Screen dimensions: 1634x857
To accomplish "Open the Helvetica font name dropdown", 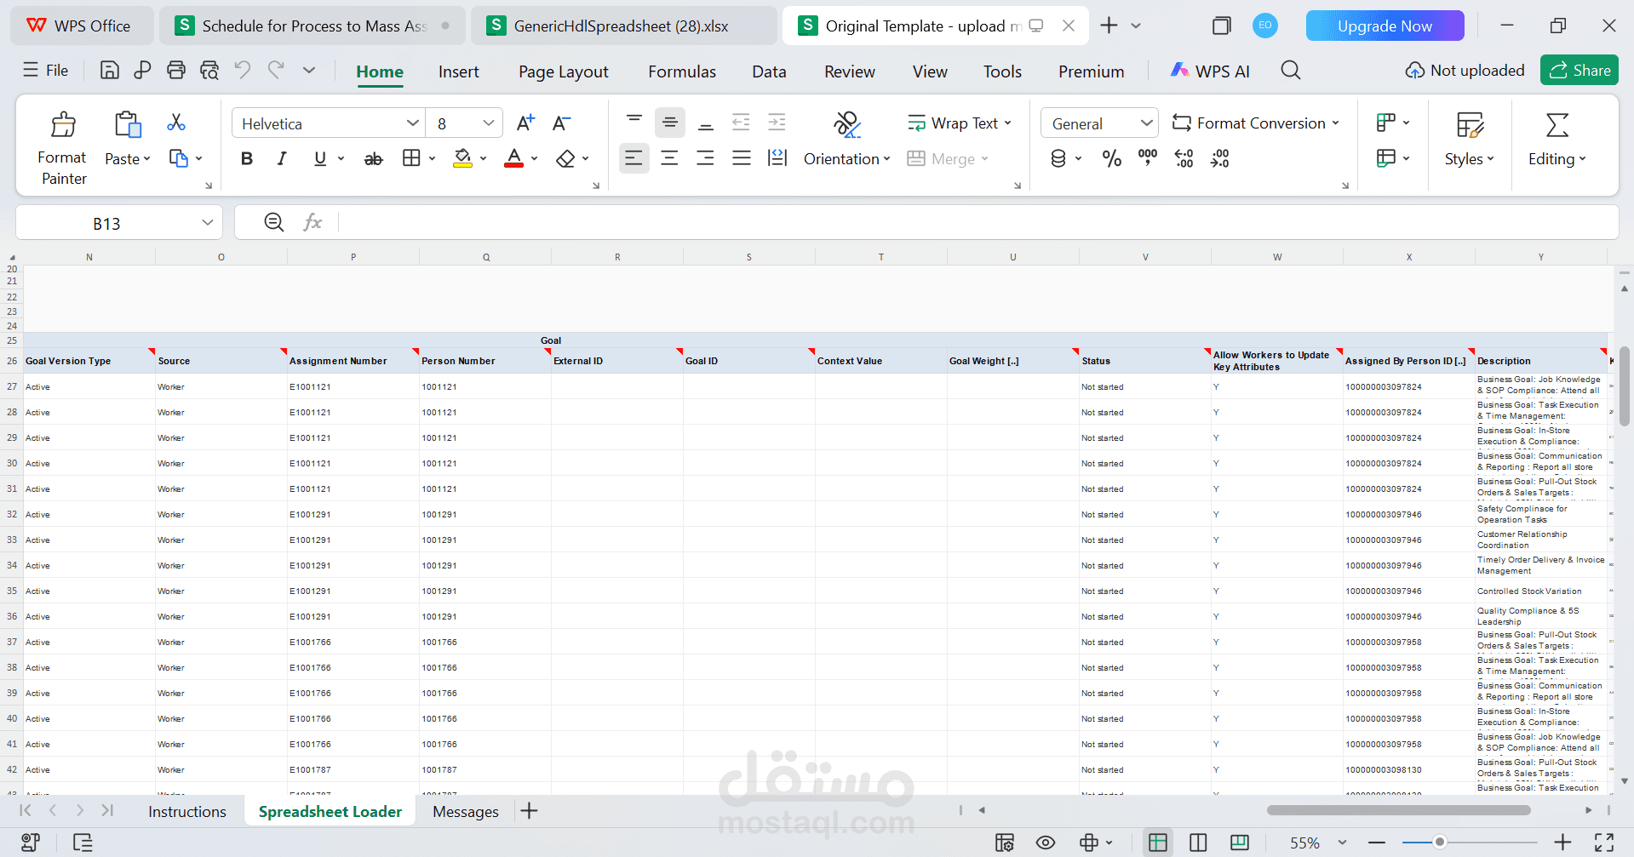I will point(413,123).
